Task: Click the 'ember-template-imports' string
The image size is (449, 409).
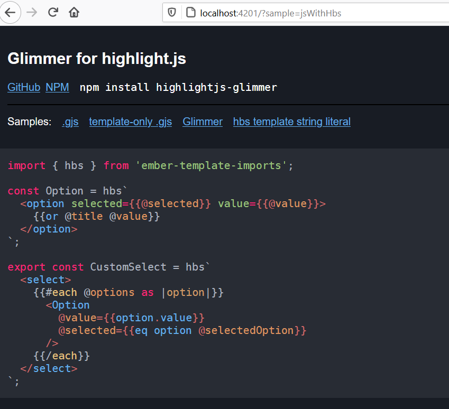Action: point(211,166)
